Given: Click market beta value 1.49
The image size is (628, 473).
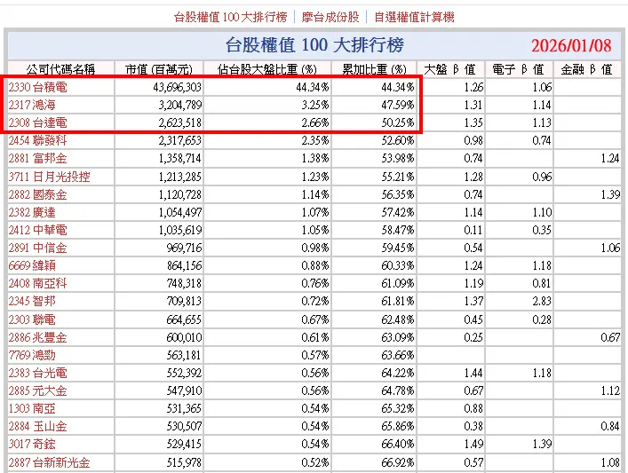Looking at the screenshot, I should 473,444.
